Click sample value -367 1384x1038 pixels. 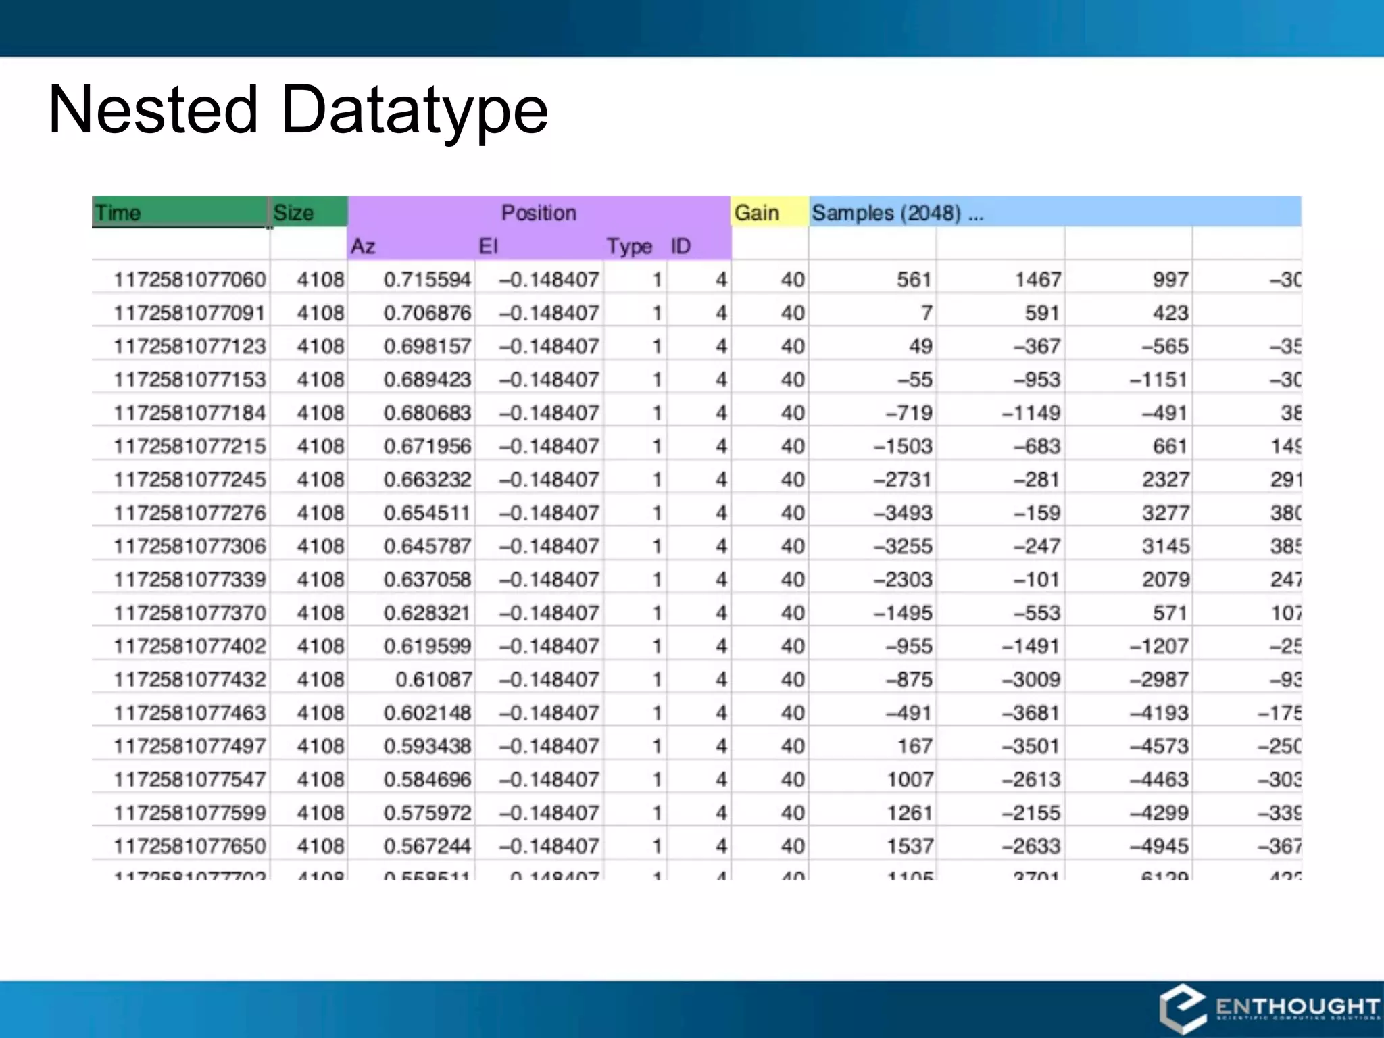point(1037,346)
